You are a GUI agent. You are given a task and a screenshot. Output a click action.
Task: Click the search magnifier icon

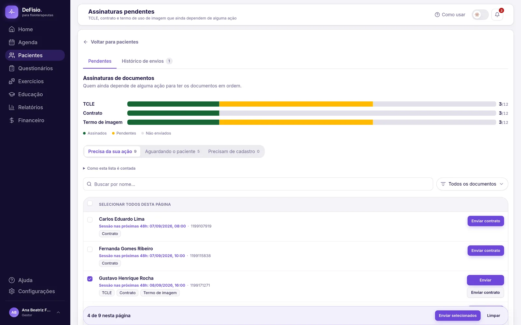89,184
